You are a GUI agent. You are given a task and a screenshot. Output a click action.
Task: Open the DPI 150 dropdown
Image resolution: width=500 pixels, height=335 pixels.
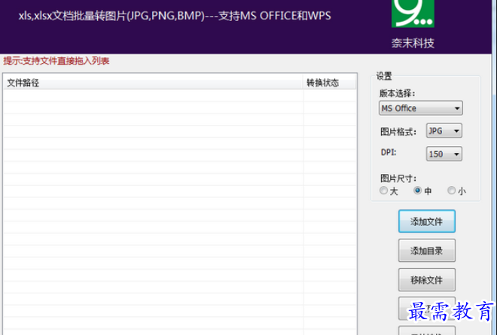[x=444, y=154]
